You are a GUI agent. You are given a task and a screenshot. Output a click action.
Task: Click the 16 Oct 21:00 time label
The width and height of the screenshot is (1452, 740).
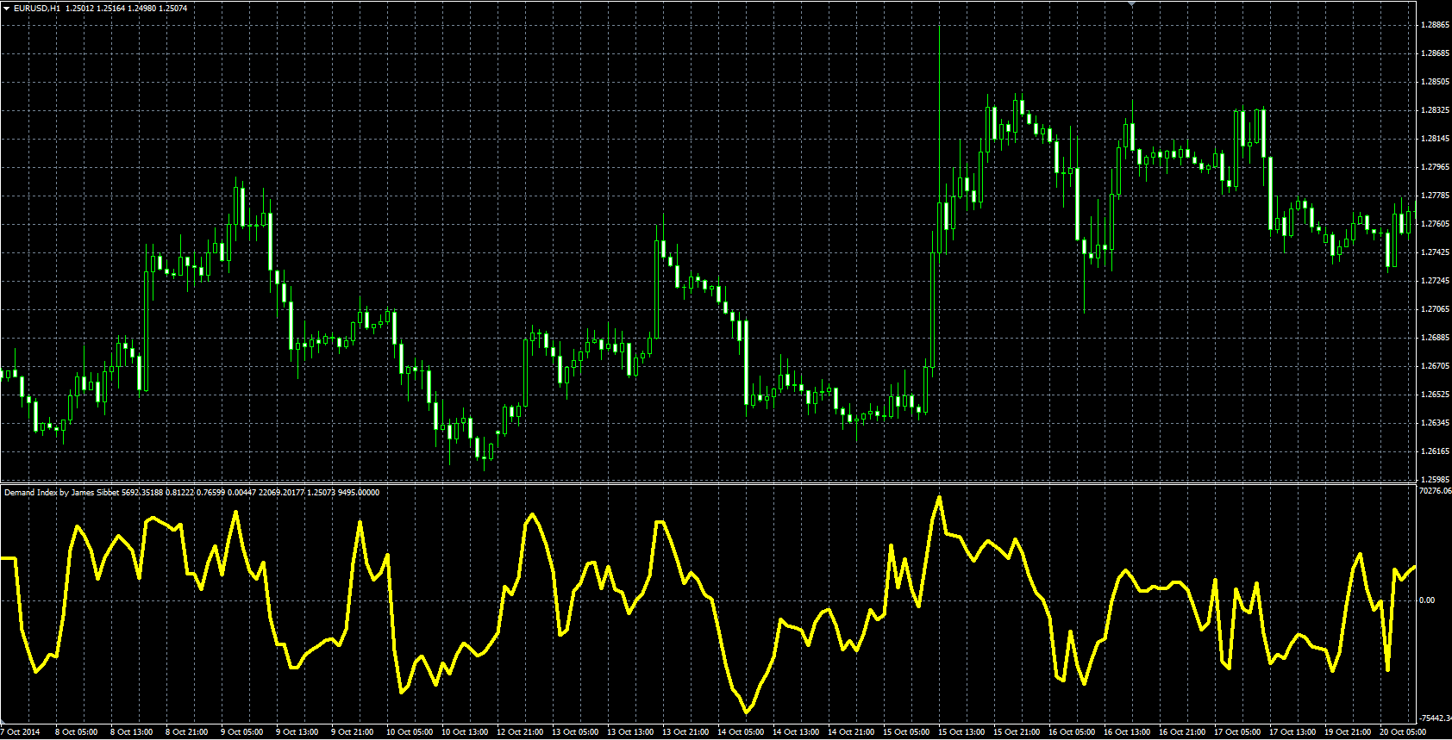(1182, 732)
